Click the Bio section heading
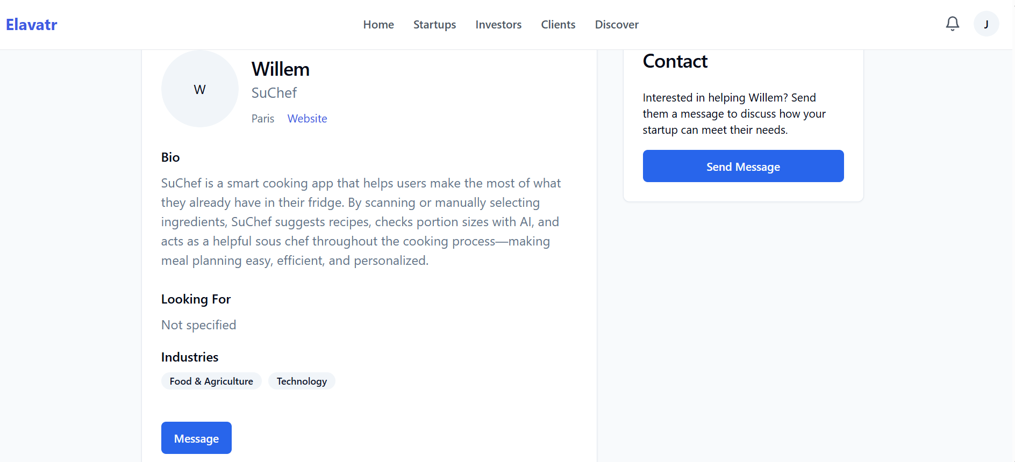The height and width of the screenshot is (462, 1015). (x=170, y=157)
